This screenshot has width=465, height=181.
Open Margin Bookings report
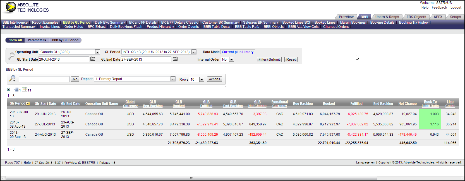[x=353, y=23]
